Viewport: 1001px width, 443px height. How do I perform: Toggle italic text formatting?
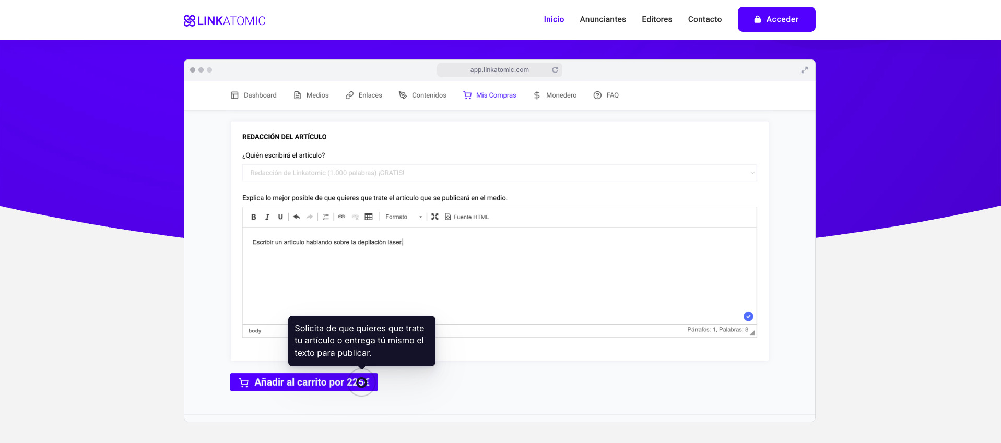(x=267, y=217)
